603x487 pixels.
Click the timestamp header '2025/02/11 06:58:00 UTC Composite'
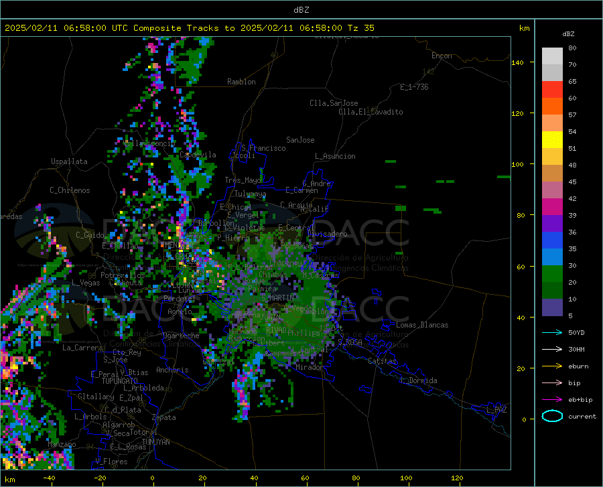[x=93, y=28]
